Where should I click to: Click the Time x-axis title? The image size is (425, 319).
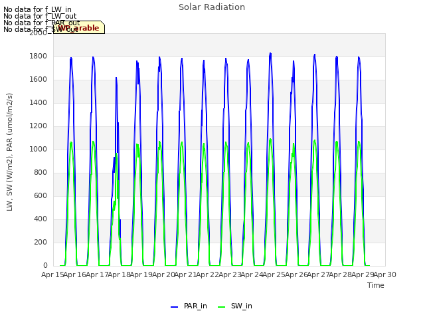click(x=376, y=285)
